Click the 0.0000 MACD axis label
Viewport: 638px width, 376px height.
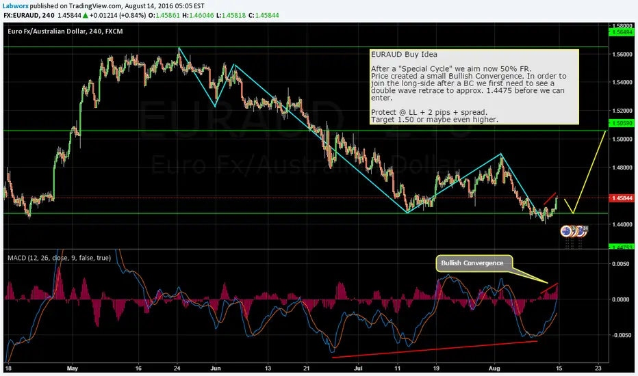point(620,299)
